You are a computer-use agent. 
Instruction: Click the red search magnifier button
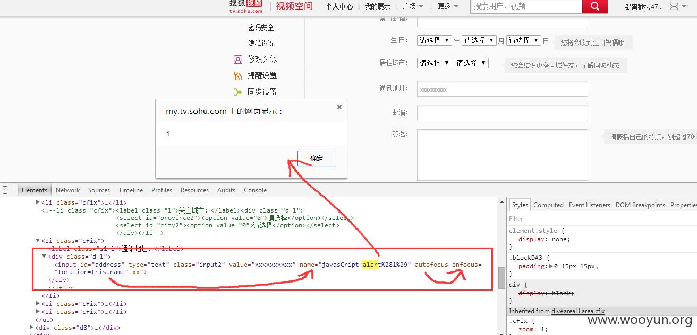pyautogui.click(x=595, y=6)
